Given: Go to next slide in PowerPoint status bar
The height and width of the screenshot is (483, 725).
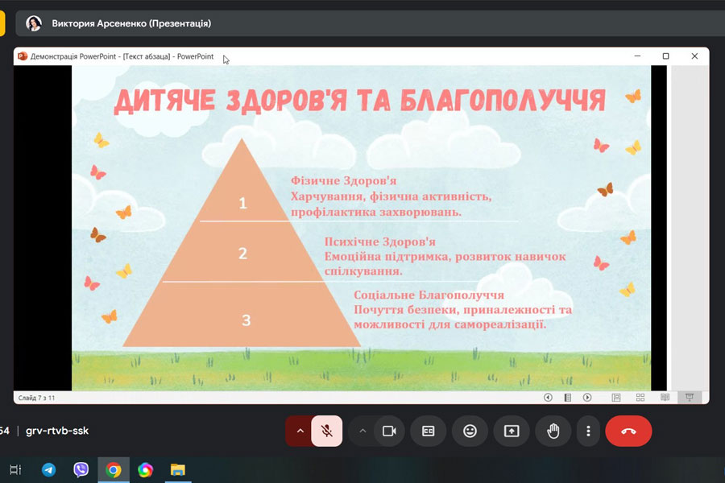Looking at the screenshot, I should [587, 398].
